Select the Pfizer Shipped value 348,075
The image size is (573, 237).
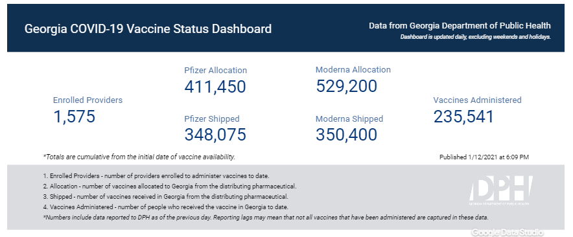tap(215, 135)
